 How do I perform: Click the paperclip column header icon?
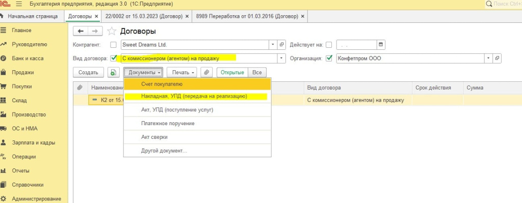(80, 88)
